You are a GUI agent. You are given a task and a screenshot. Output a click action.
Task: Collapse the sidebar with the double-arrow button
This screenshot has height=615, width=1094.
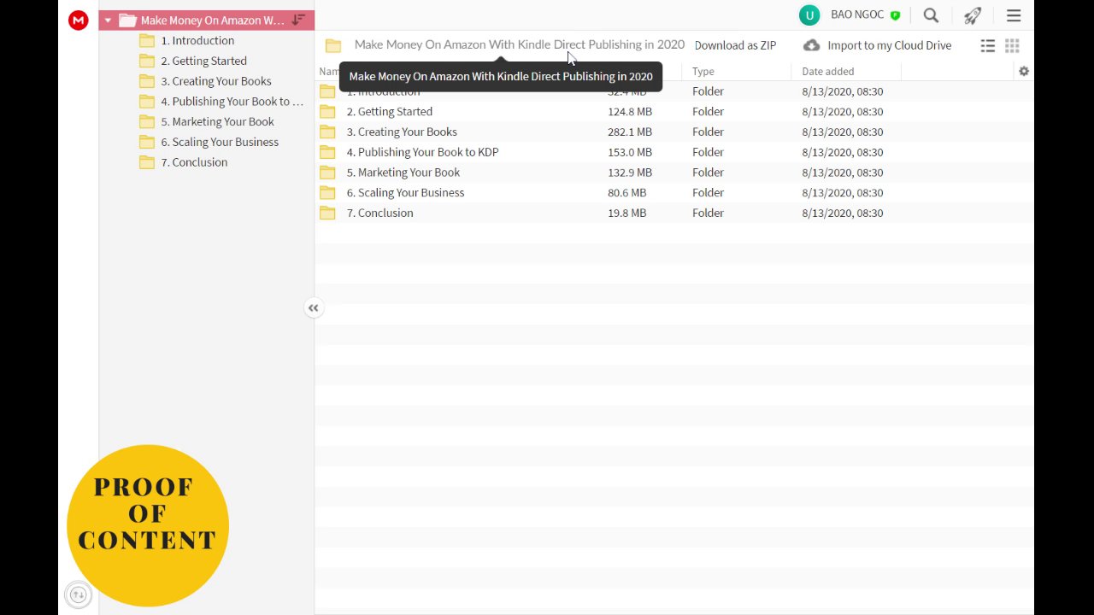(x=314, y=308)
